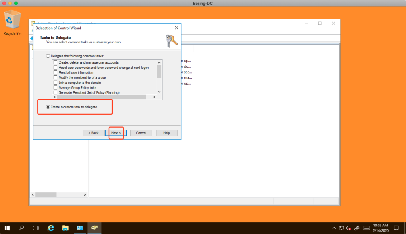Image resolution: width=406 pixels, height=234 pixels.
Task: Open Help for the wizard
Action: [167, 133]
